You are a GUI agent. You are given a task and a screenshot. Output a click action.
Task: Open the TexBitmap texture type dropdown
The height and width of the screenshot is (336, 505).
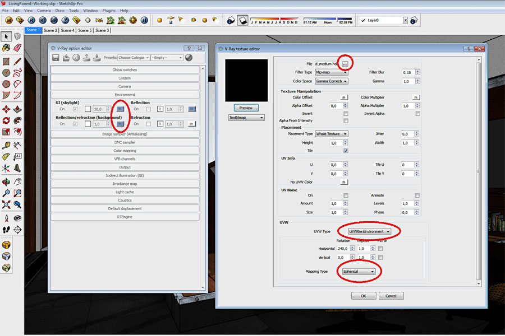click(246, 118)
